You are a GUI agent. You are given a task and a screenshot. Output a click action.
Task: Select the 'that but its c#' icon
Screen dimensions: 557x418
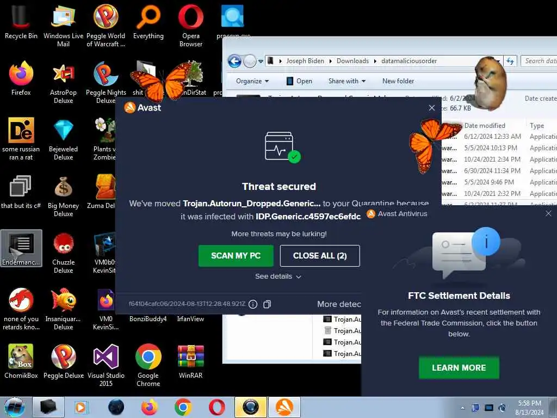point(21,191)
